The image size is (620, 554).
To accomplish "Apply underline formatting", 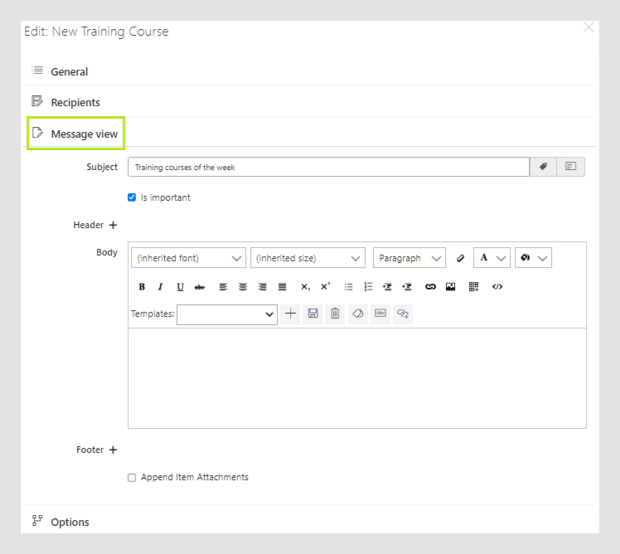I will (x=180, y=287).
